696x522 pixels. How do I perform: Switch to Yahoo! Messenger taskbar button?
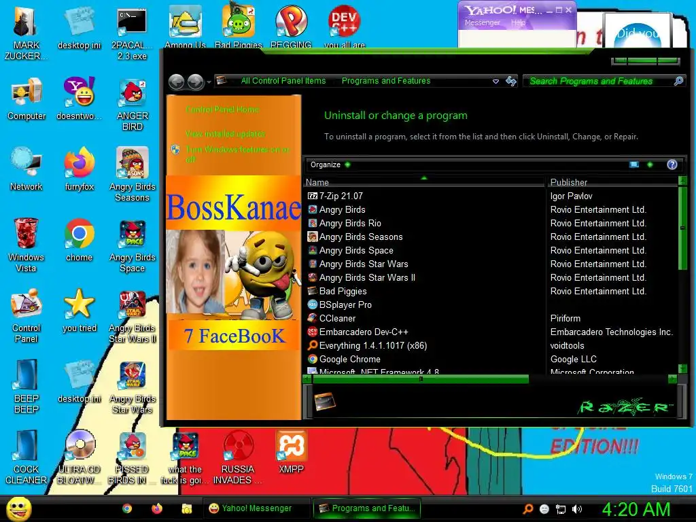[256, 508]
